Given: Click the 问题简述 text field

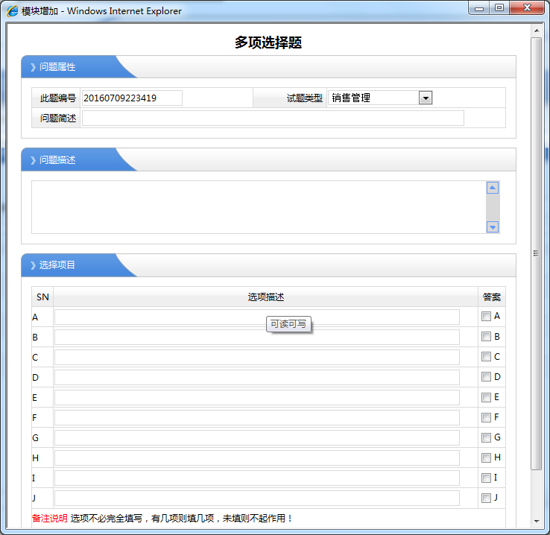Looking at the screenshot, I should coord(273,118).
